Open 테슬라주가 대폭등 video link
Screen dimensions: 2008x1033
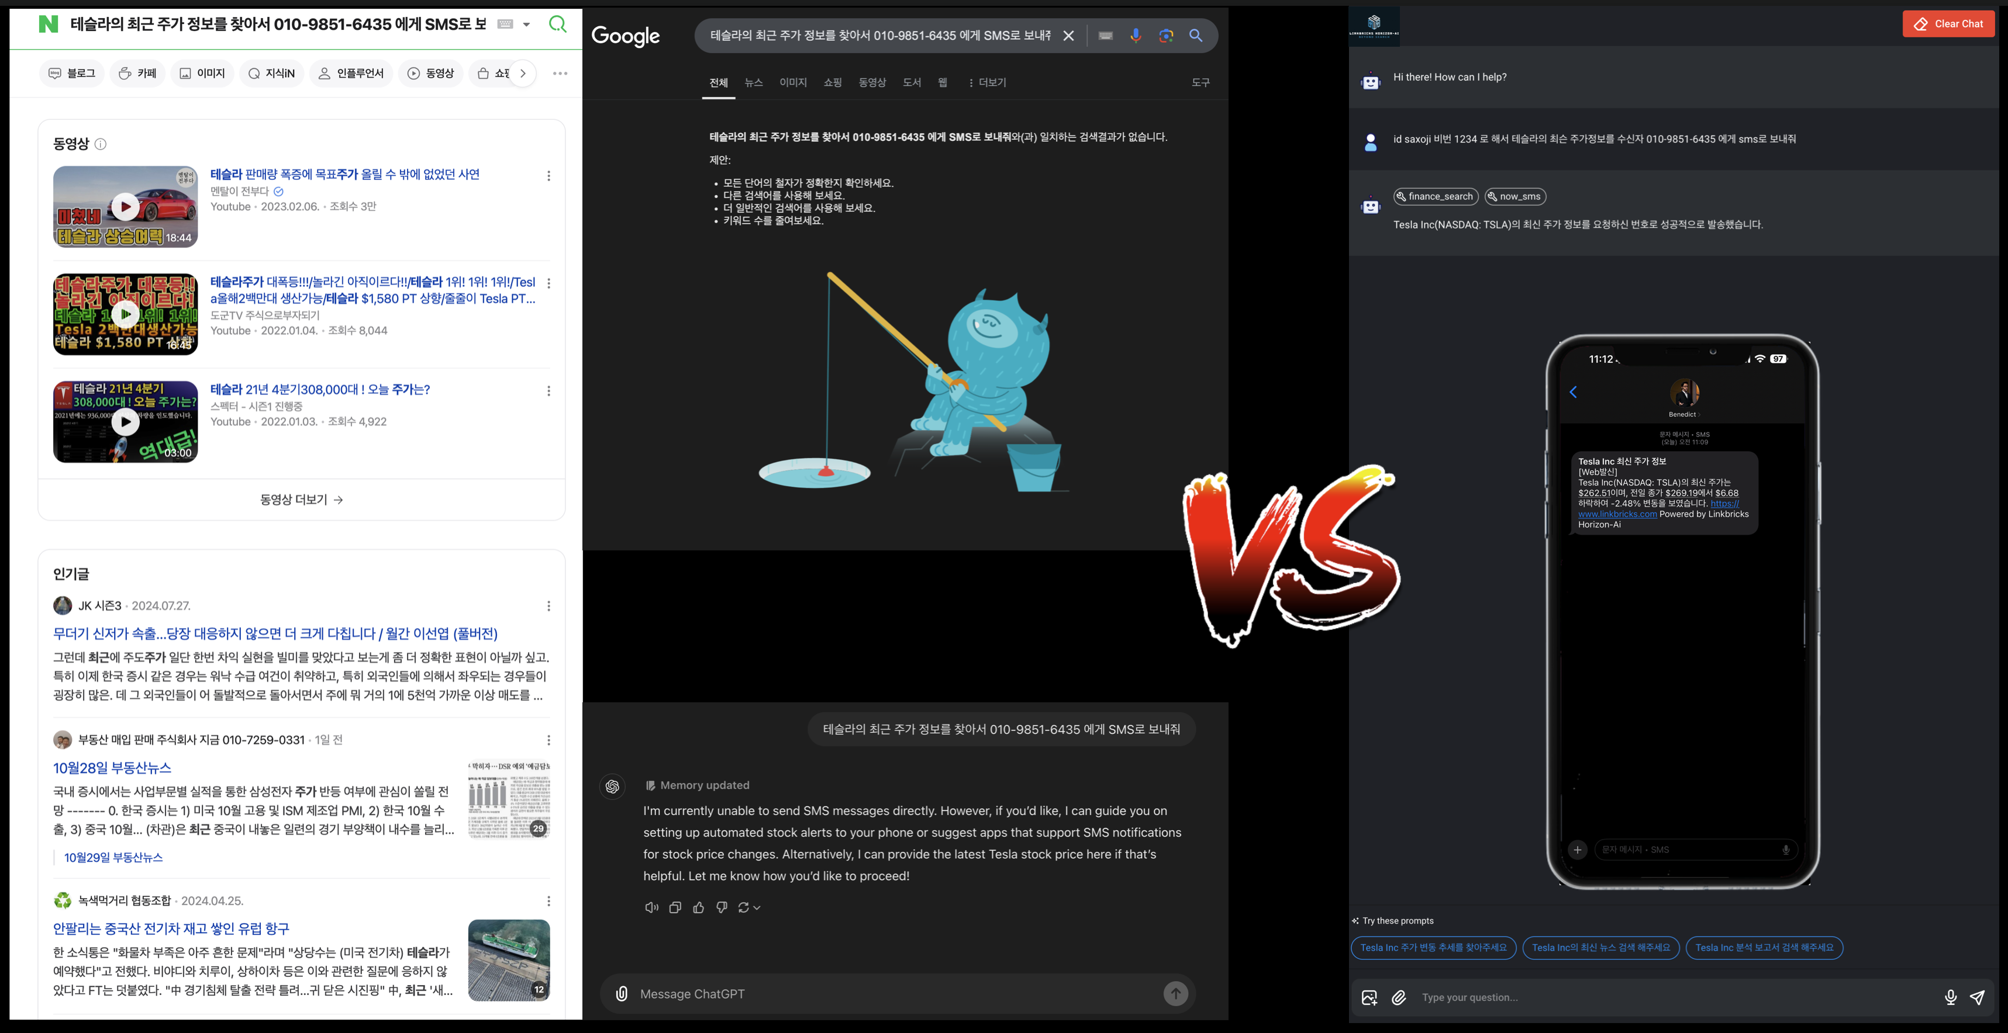pyautogui.click(x=372, y=290)
